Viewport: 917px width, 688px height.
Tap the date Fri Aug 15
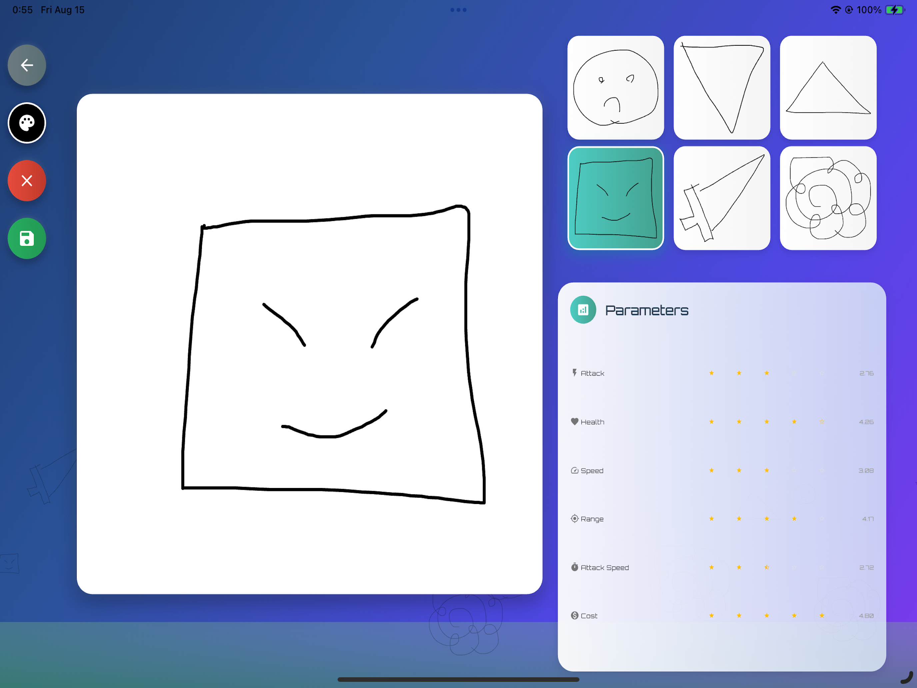point(63,10)
